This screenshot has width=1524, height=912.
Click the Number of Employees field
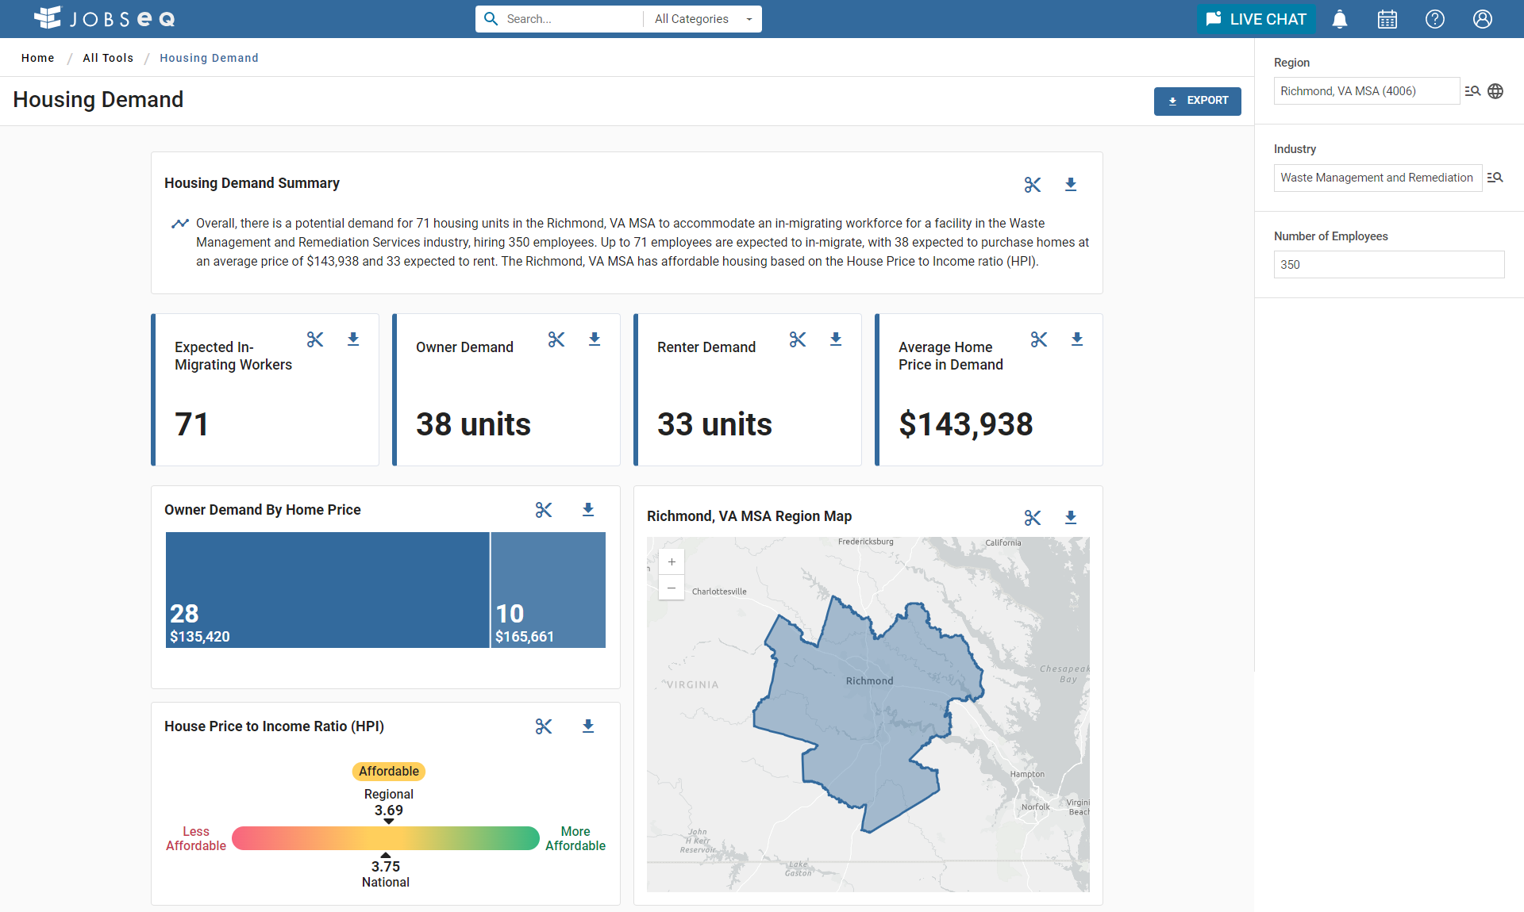[1388, 265]
